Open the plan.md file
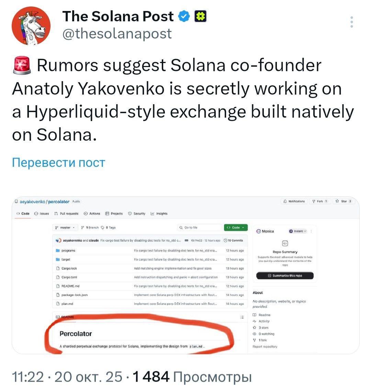The width and height of the screenshot is (371, 391). [x=67, y=304]
